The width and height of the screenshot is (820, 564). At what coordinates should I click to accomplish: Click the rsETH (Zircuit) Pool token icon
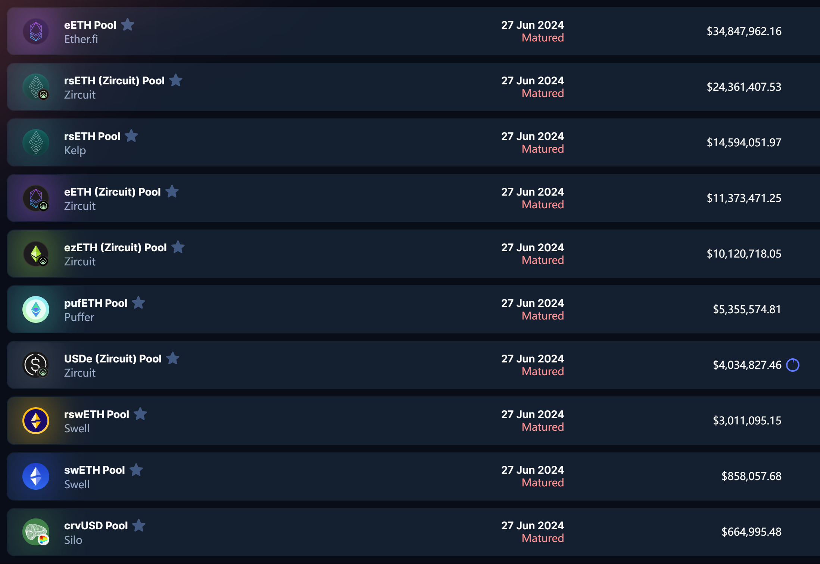click(36, 87)
